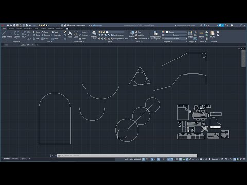The height and width of the screenshot is (185, 247).
Task: Click the Ruota (Rotate) tool
Action: 45,32
